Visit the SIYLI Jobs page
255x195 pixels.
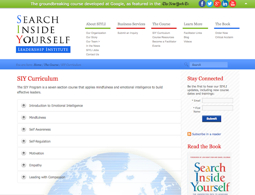coord(92,50)
